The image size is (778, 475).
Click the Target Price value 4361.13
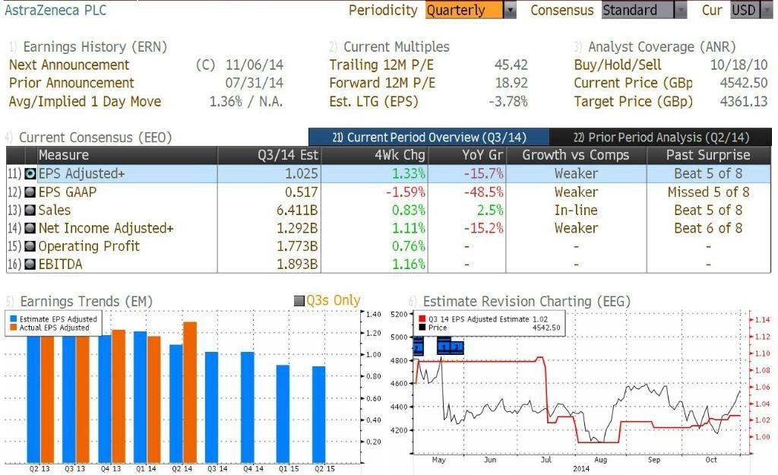(744, 102)
